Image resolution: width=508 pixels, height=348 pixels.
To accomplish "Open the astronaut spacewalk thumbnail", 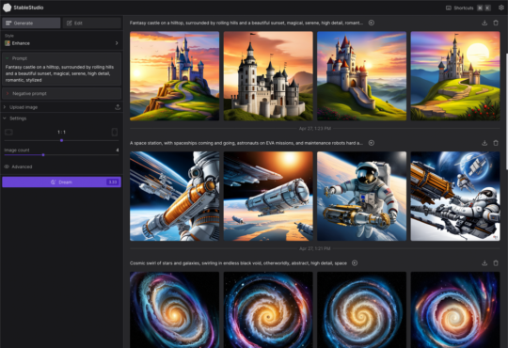I will pos(361,196).
